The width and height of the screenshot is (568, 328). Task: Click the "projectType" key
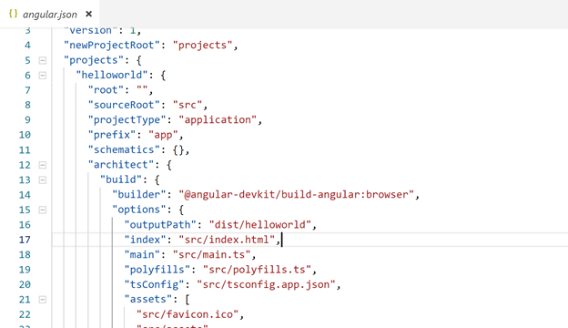click(127, 120)
